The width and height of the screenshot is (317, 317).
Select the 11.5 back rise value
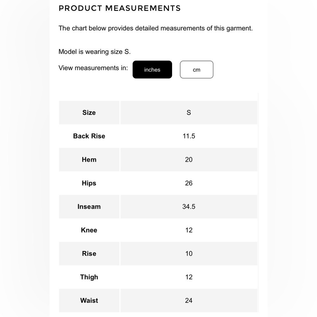(x=189, y=136)
